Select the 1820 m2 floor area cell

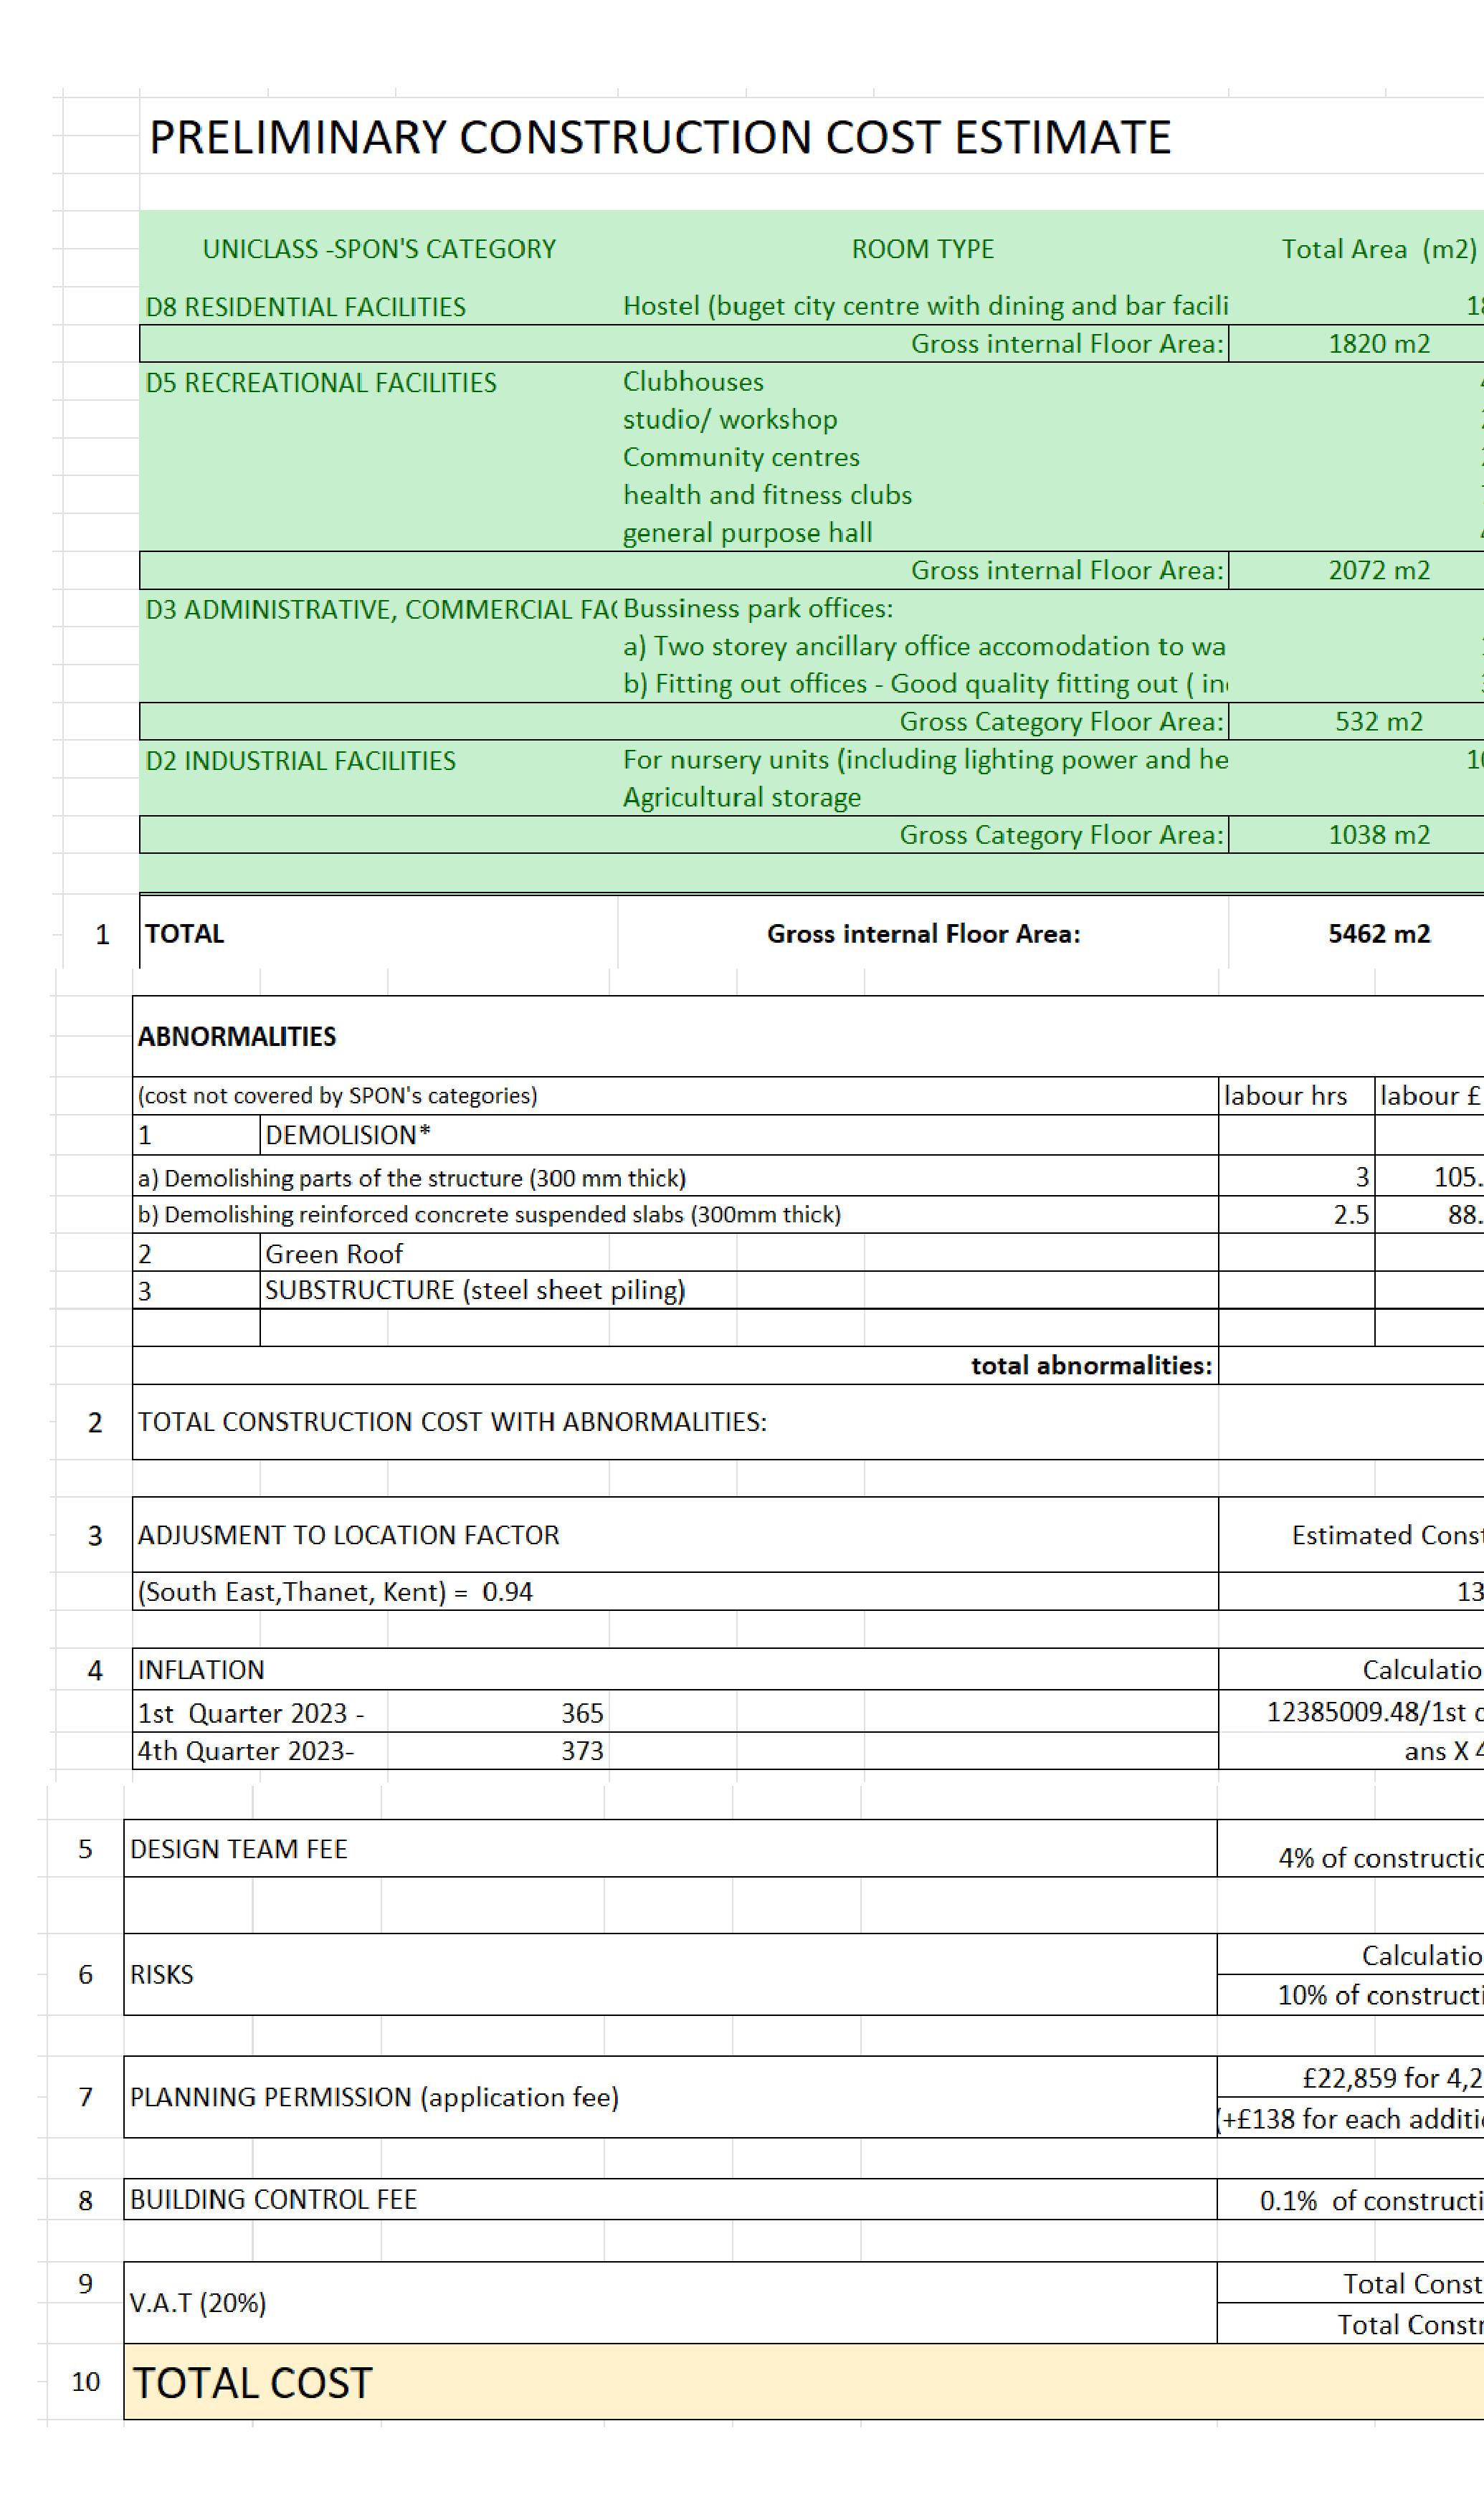(x=1378, y=344)
